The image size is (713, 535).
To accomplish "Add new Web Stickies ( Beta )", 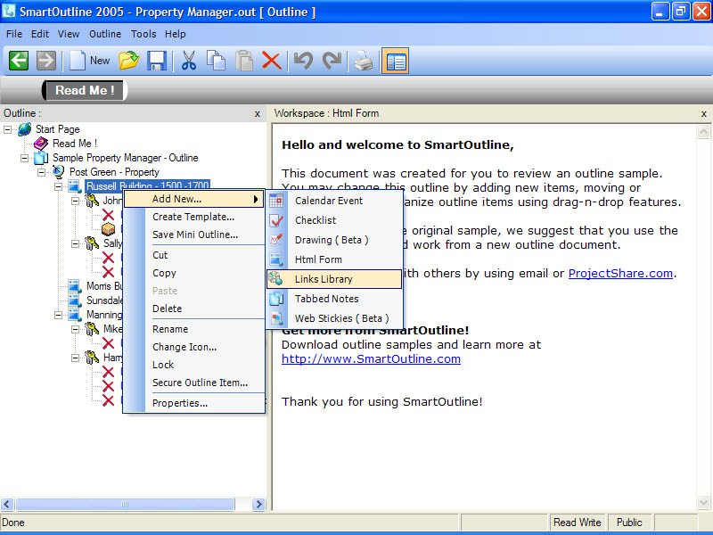I will pos(334,318).
